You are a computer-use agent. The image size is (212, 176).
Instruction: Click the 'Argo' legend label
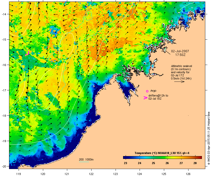(153, 91)
